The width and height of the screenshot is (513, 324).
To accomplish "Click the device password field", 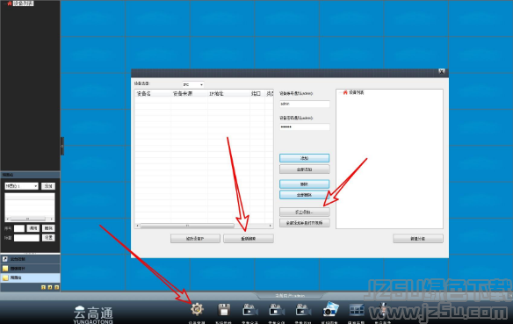I will 304,126.
